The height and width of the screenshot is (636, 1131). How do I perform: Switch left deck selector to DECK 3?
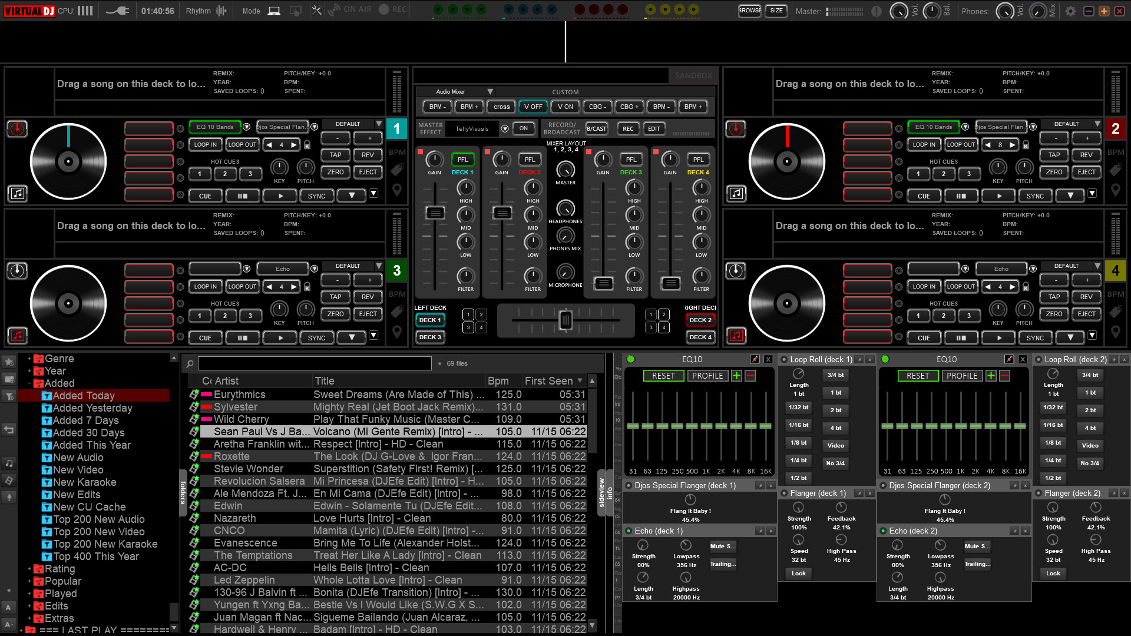pos(430,337)
